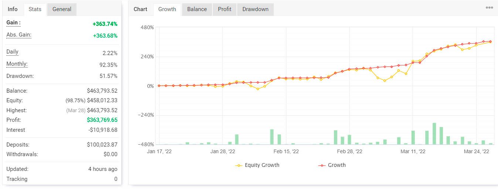The width and height of the screenshot is (498, 189).
Task: Toggle Growth series in chart legend
Action: 337,165
